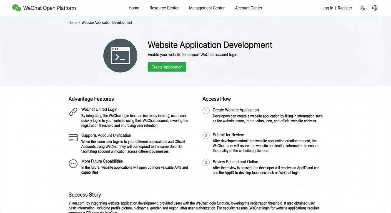The image size is (391, 213).
Task: Click the terminal website application icon
Action: coord(120,55)
